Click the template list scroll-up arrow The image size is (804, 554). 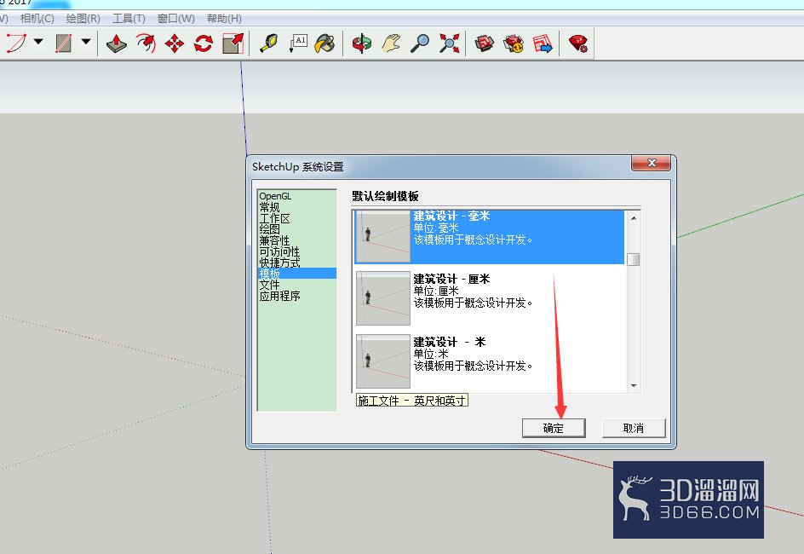click(634, 218)
